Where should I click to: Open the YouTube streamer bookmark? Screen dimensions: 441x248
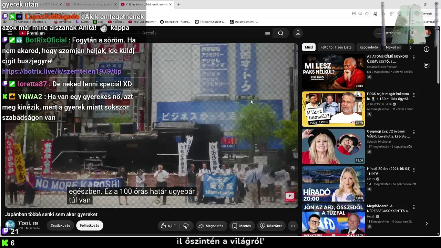click(x=142, y=22)
